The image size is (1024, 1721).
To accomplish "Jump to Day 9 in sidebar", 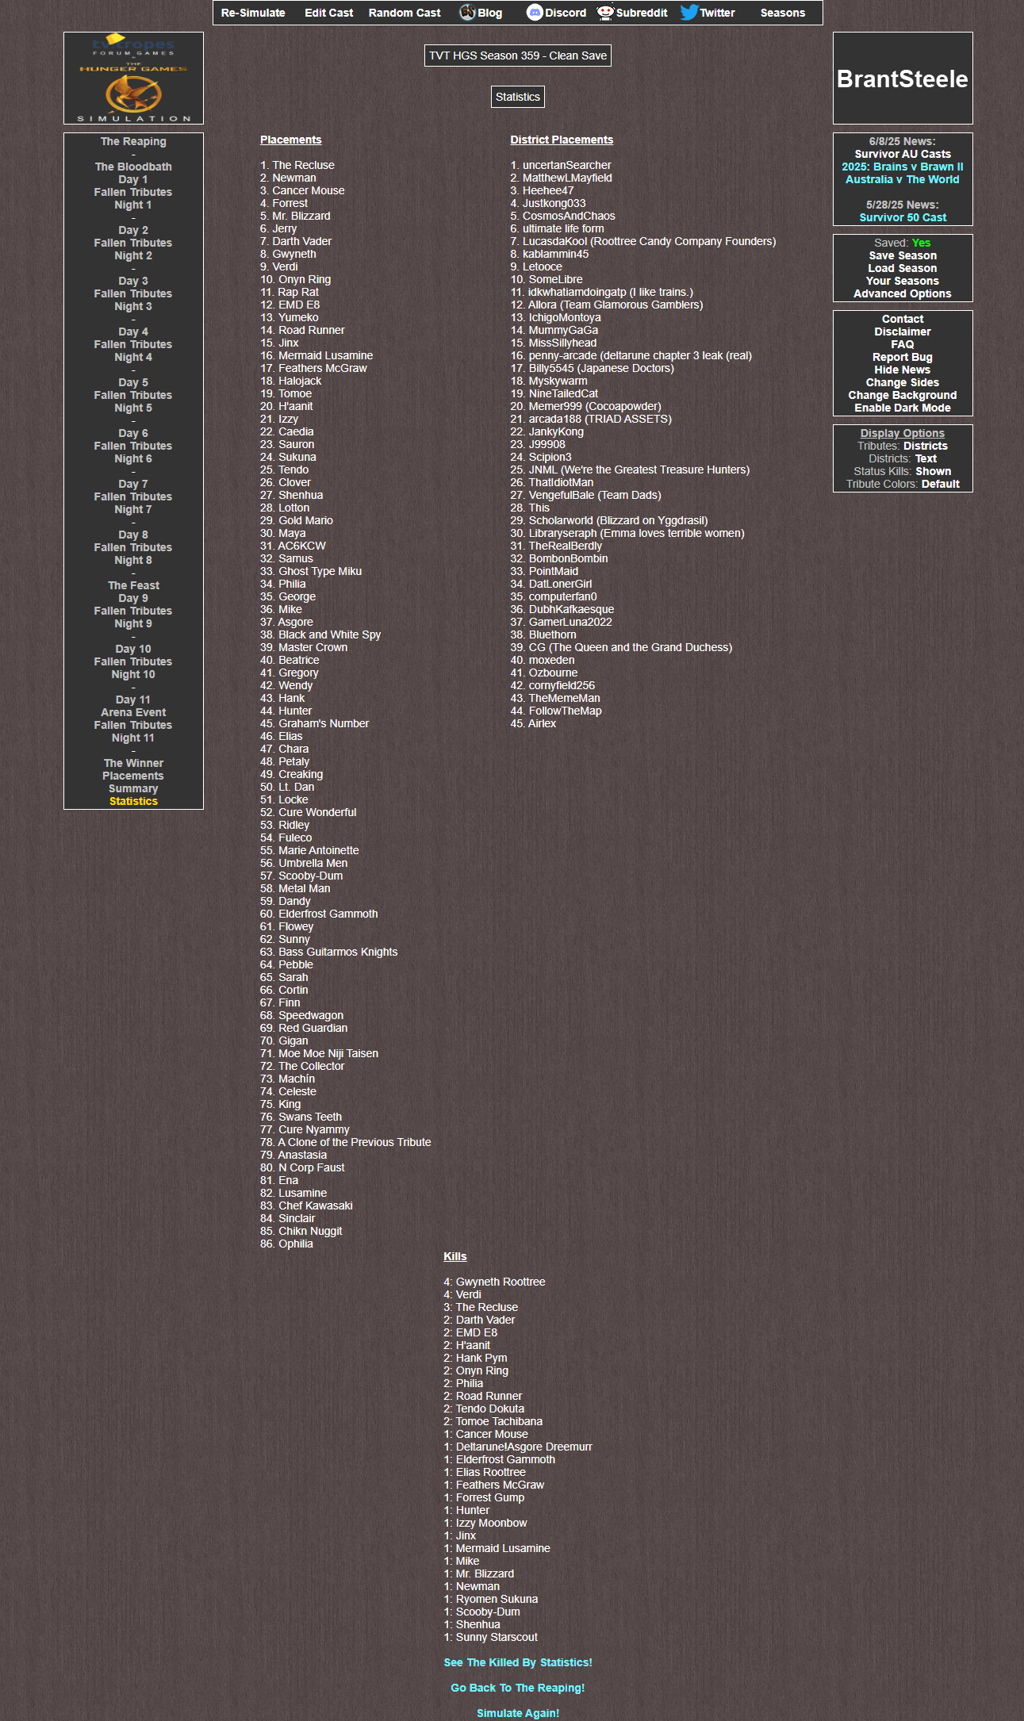I will [133, 598].
